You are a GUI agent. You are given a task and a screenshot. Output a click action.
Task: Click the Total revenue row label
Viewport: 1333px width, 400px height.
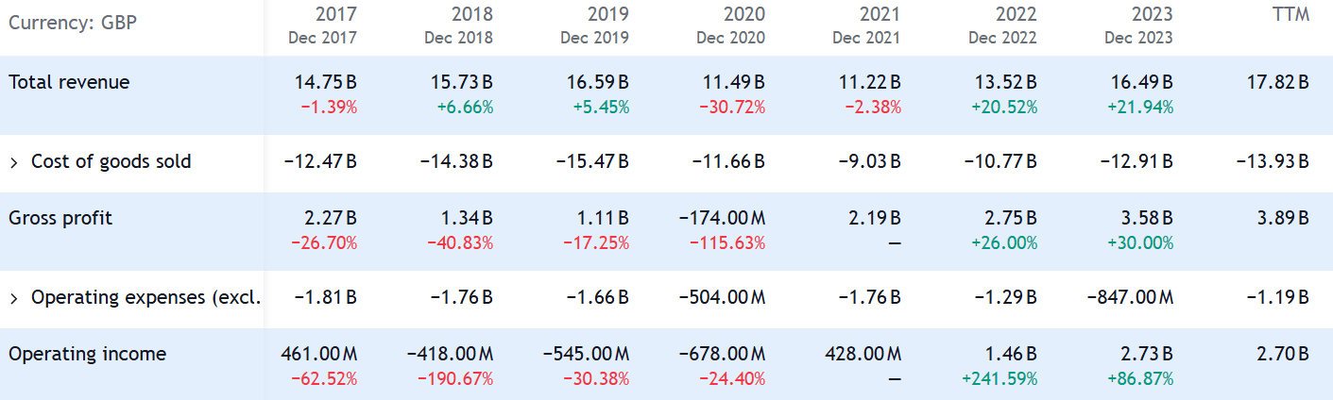click(x=69, y=82)
